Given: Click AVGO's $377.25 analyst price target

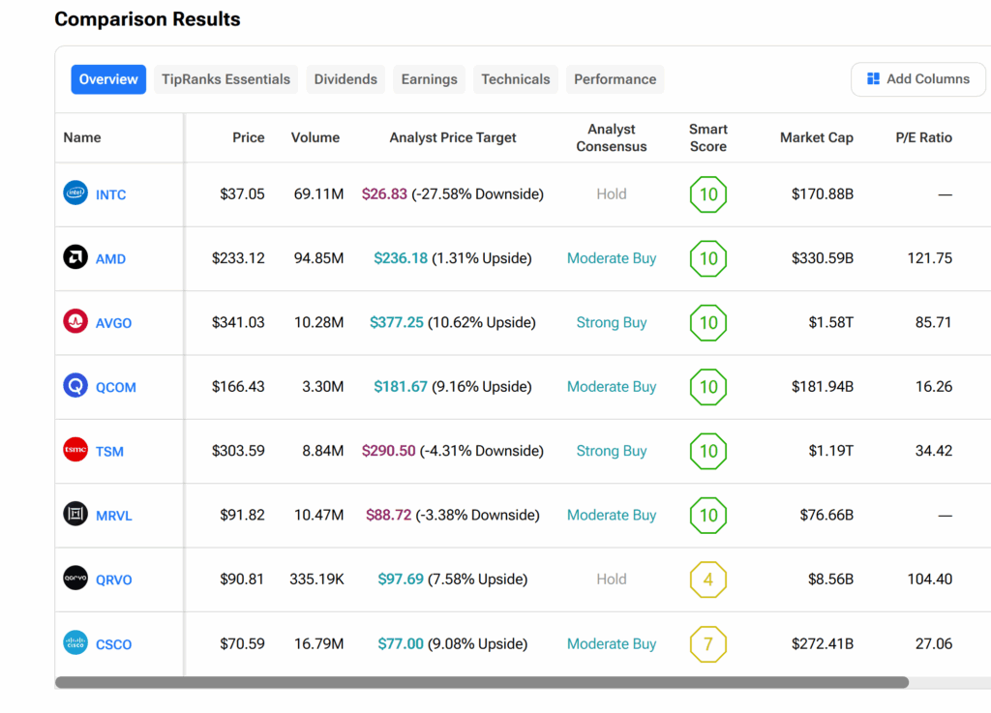Looking at the screenshot, I should coord(397,322).
